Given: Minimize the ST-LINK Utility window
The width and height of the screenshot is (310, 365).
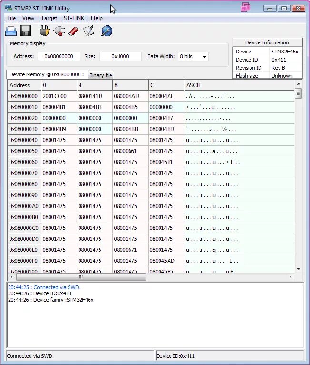Looking at the screenshot, I should tap(270, 9).
